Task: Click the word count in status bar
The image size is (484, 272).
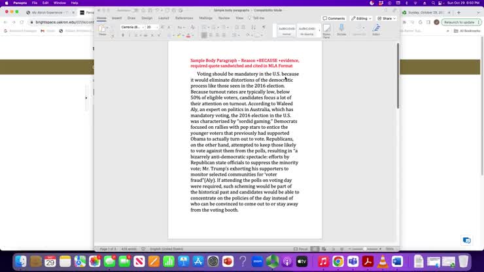Action: (129, 249)
